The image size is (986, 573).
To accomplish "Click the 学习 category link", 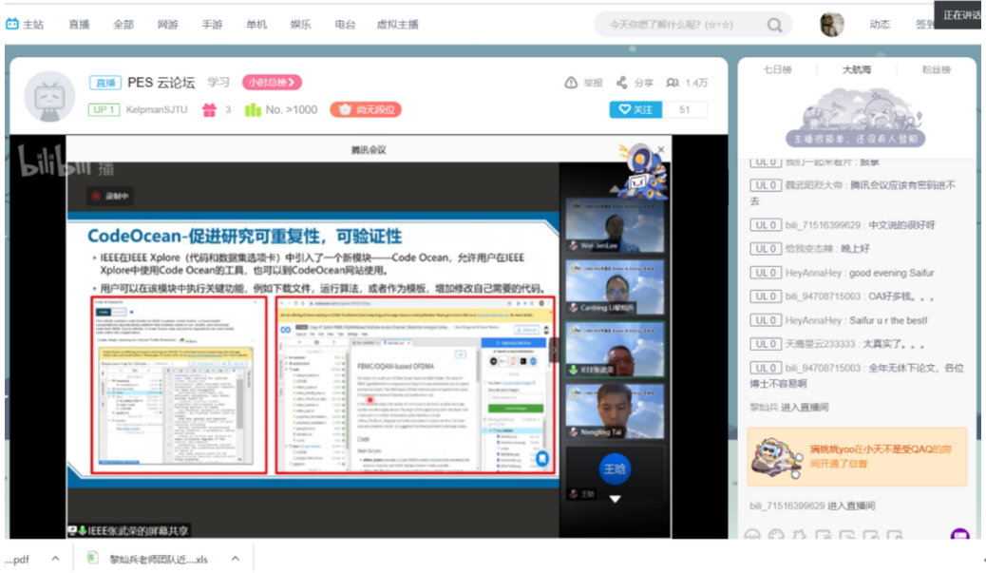I will [218, 83].
